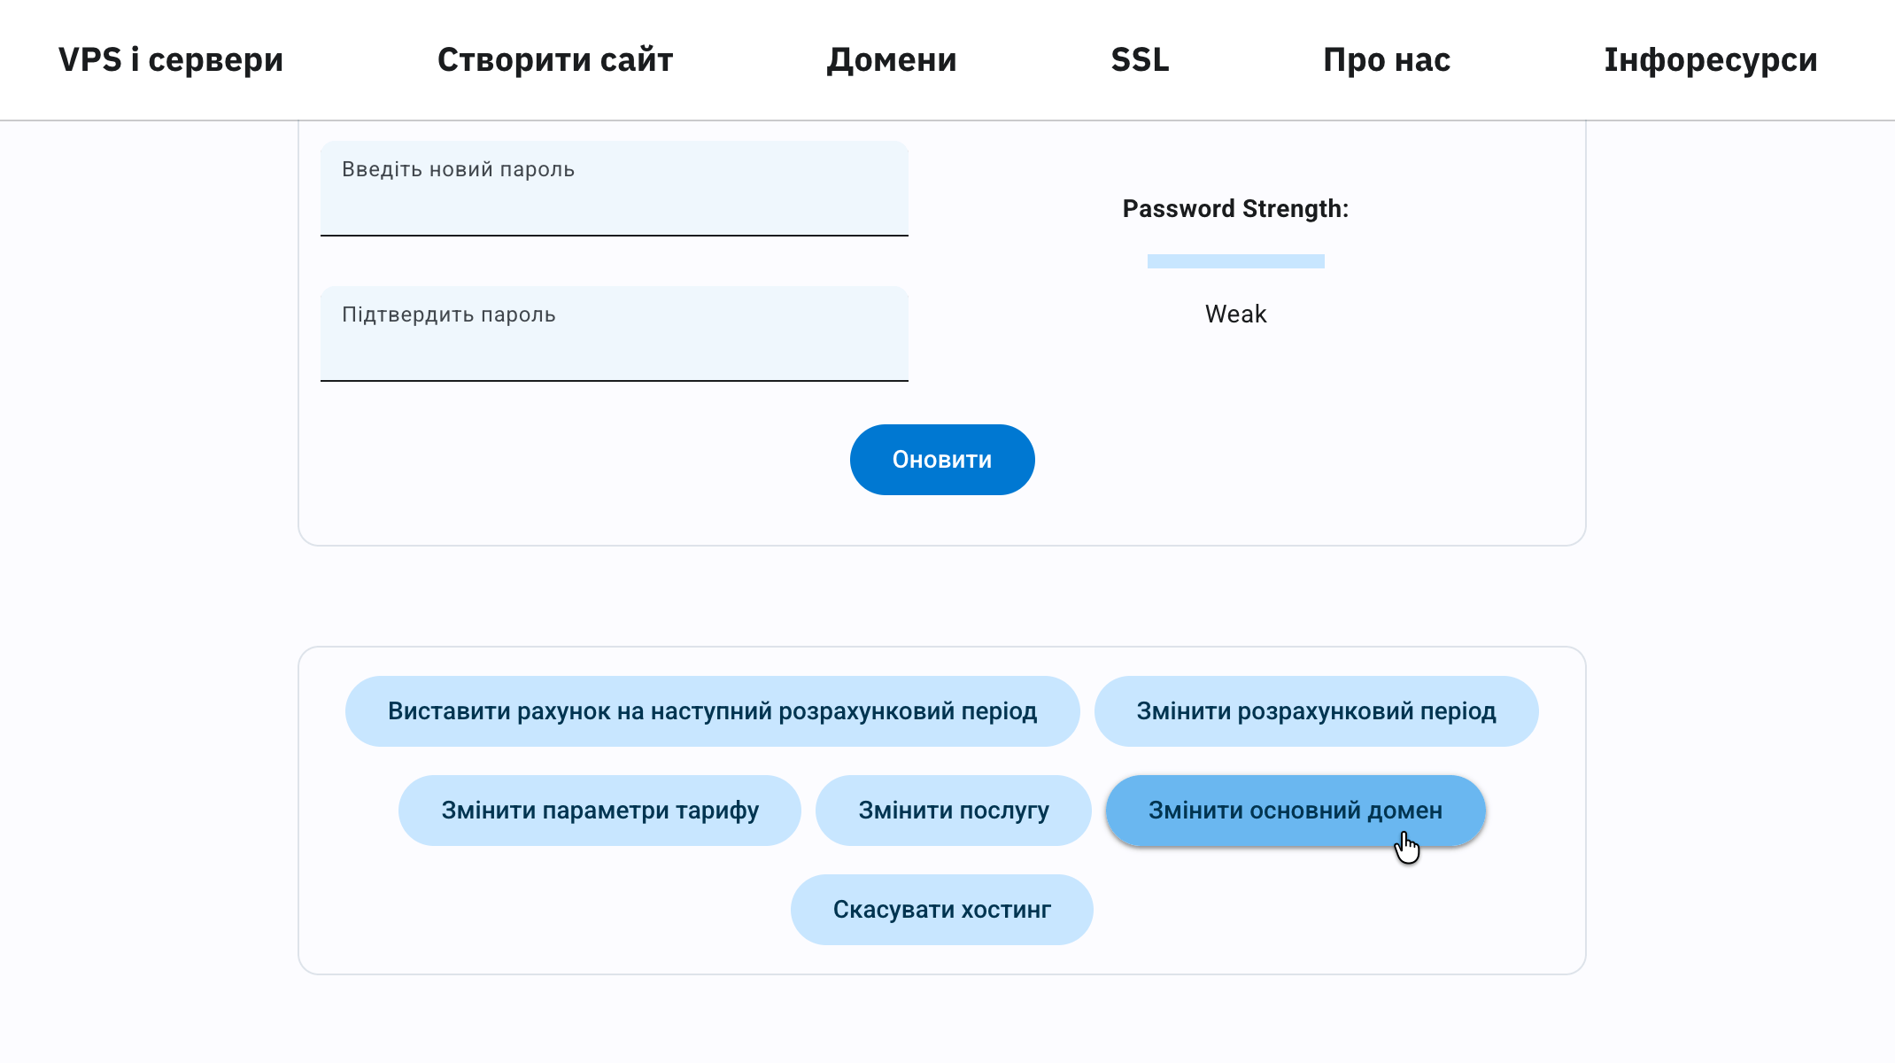Focus the confirm password input field
Screen dimensions: 1895x1063
pyautogui.click(x=614, y=351)
